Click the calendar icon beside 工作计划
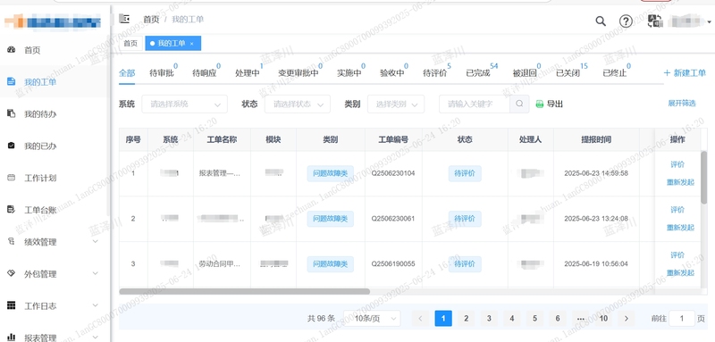715x342 pixels. pyautogui.click(x=12, y=178)
